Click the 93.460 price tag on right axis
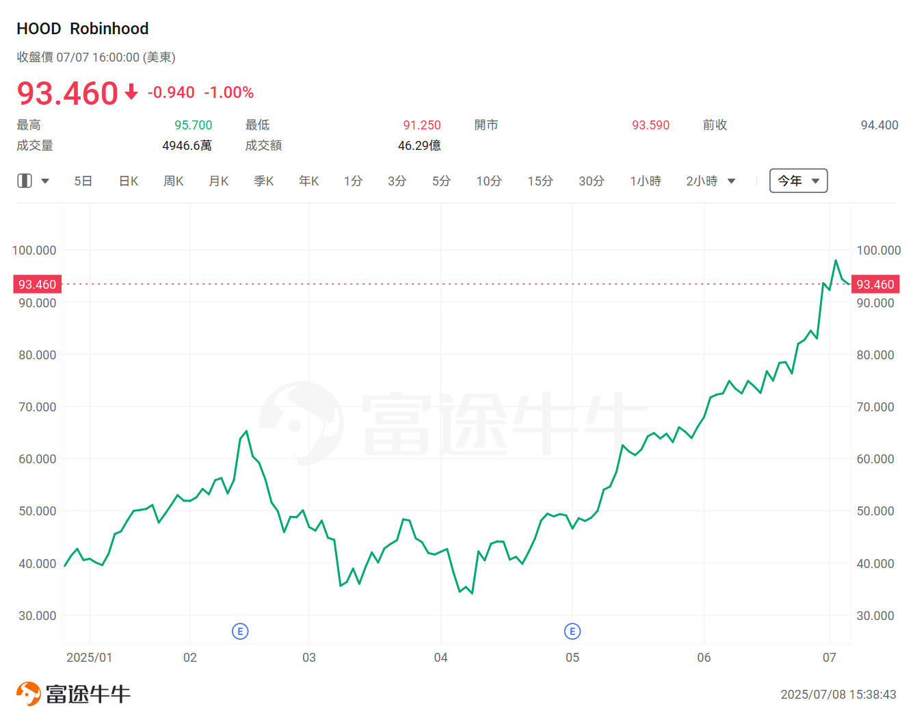Viewport: 913px width, 722px height. [875, 284]
